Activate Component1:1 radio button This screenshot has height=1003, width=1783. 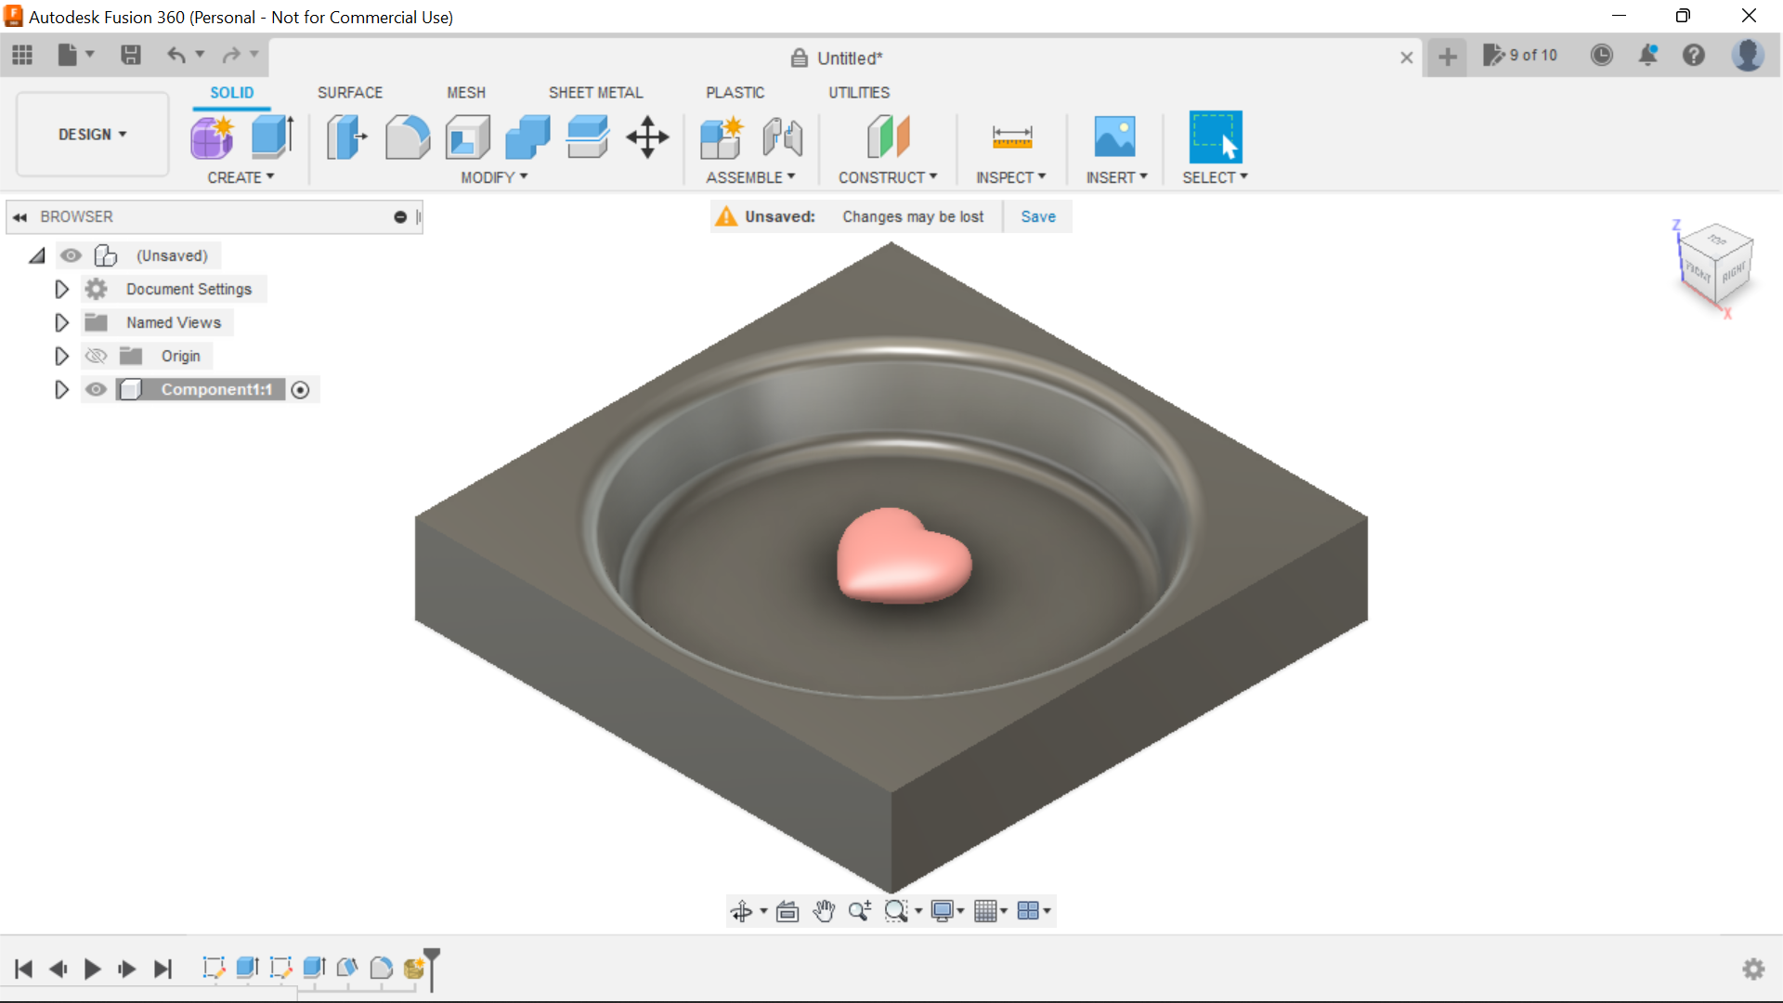[300, 390]
